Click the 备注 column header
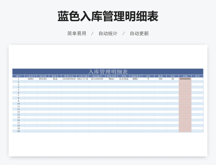The width and height of the screenshot is (216, 165). (197, 76)
